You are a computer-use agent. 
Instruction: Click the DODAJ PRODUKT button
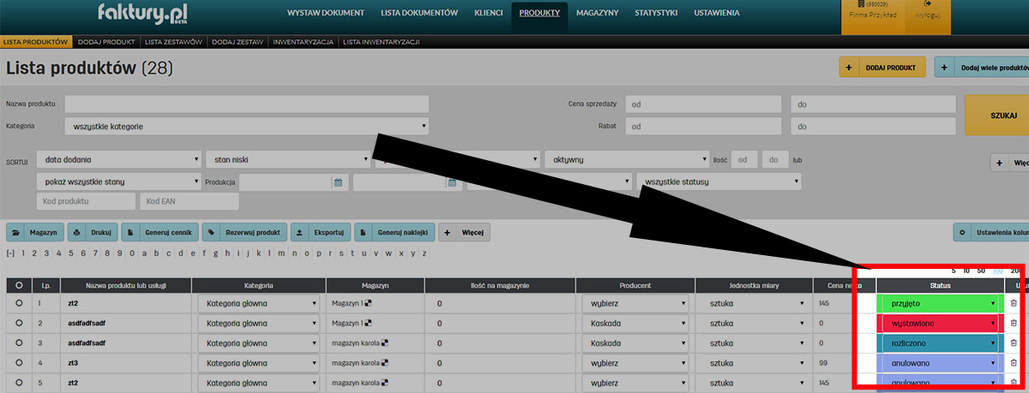[x=882, y=68]
